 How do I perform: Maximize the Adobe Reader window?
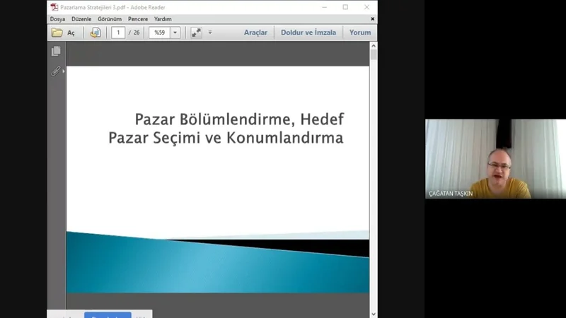[345, 7]
